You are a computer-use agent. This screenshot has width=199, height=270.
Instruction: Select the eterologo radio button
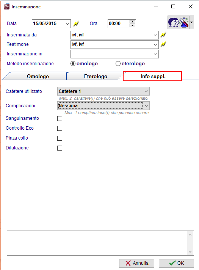118,64
